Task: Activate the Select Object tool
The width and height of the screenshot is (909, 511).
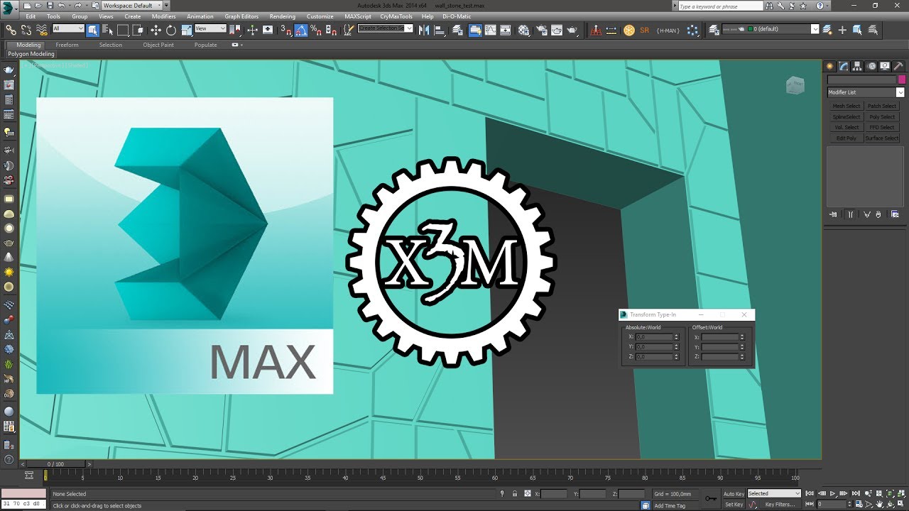Action: pyautogui.click(x=93, y=30)
